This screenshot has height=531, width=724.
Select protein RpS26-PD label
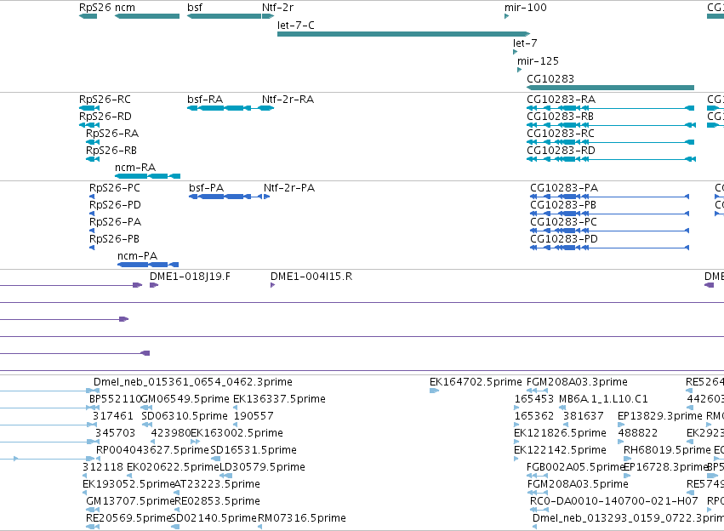point(115,205)
